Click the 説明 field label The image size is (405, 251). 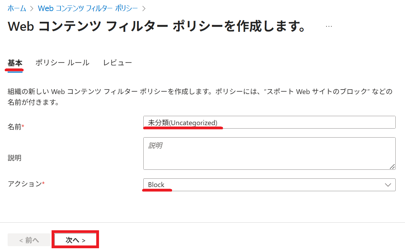point(15,158)
